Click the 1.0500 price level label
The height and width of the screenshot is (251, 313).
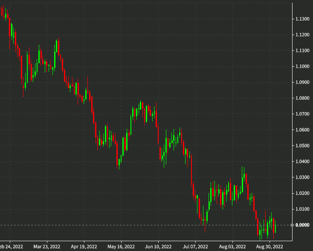[302, 146]
